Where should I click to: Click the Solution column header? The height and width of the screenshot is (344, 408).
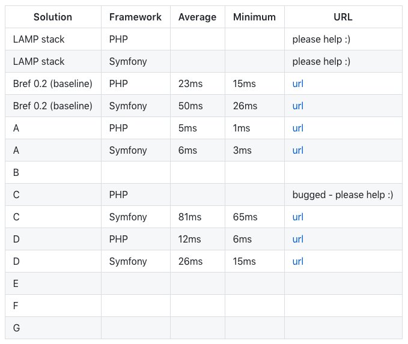pos(53,17)
